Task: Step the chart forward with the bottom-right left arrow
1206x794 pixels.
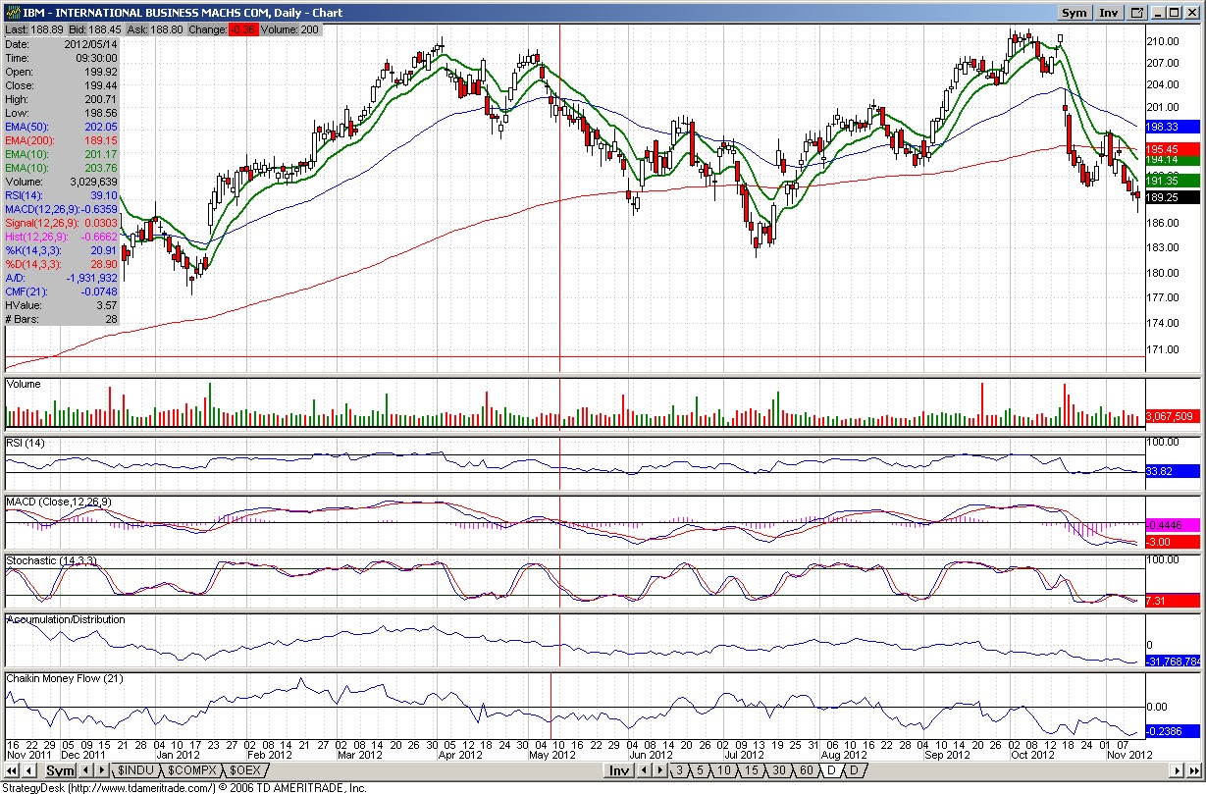Action: [x=1177, y=770]
